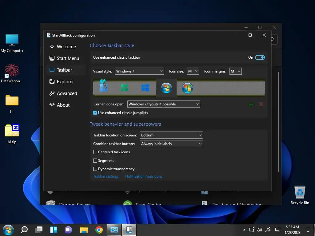Pick the blue Windows 10 logo start button

145,88
